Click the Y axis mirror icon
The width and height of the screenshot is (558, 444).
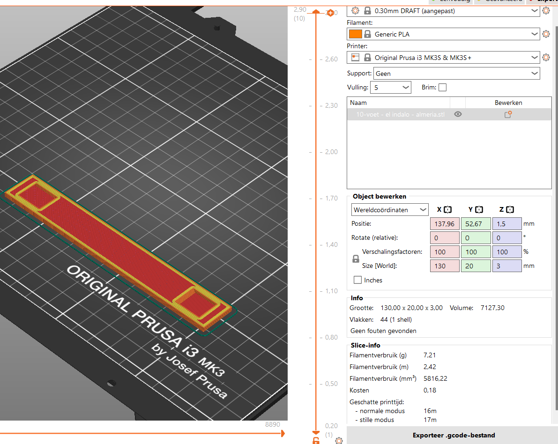(479, 209)
